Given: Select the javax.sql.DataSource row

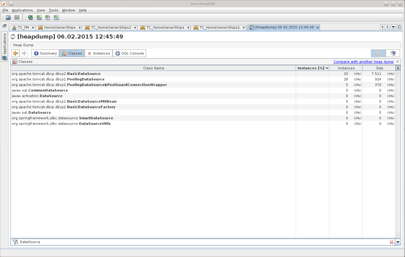Looking at the screenshot, I should [x=203, y=112].
